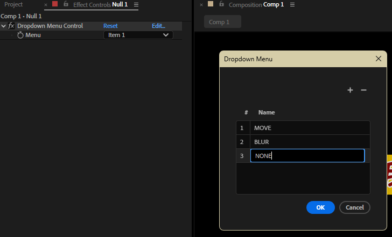Image resolution: width=392 pixels, height=237 pixels.
Task: Click the red label color swatch
Action: click(x=55, y=4)
